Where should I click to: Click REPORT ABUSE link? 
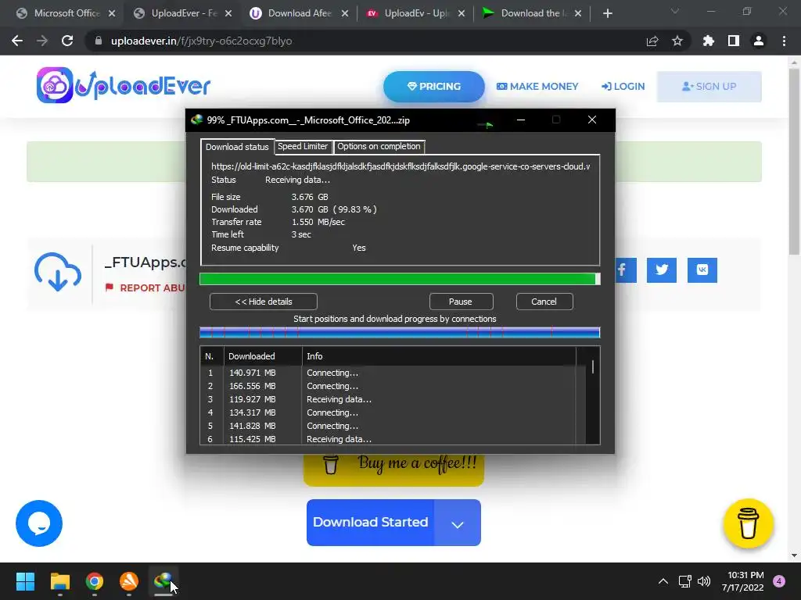click(145, 287)
